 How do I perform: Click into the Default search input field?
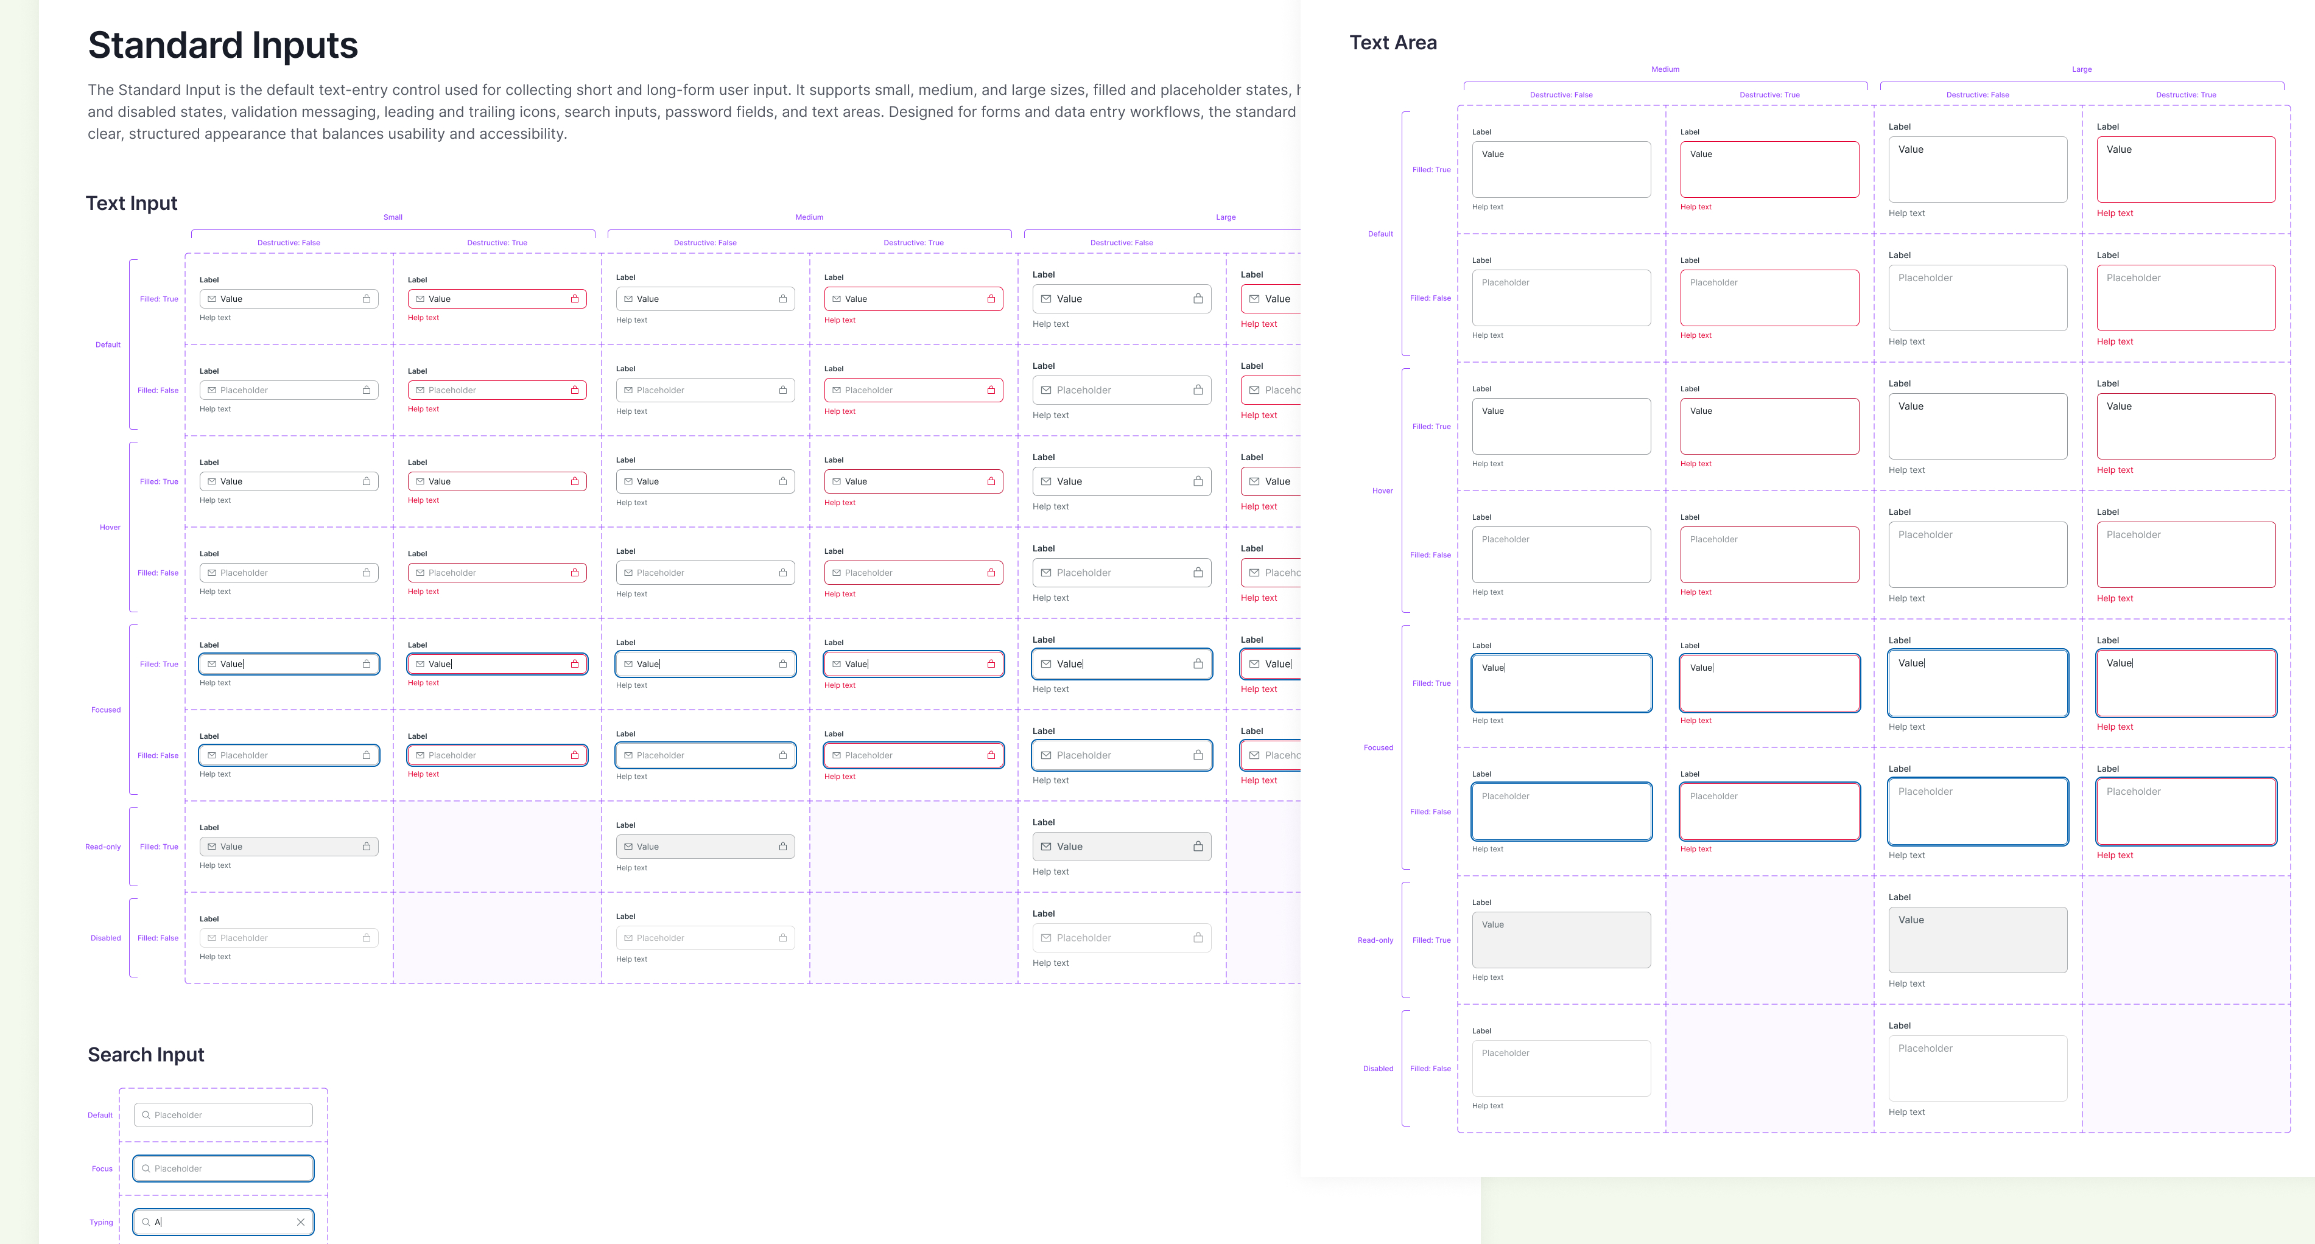pyautogui.click(x=223, y=1114)
